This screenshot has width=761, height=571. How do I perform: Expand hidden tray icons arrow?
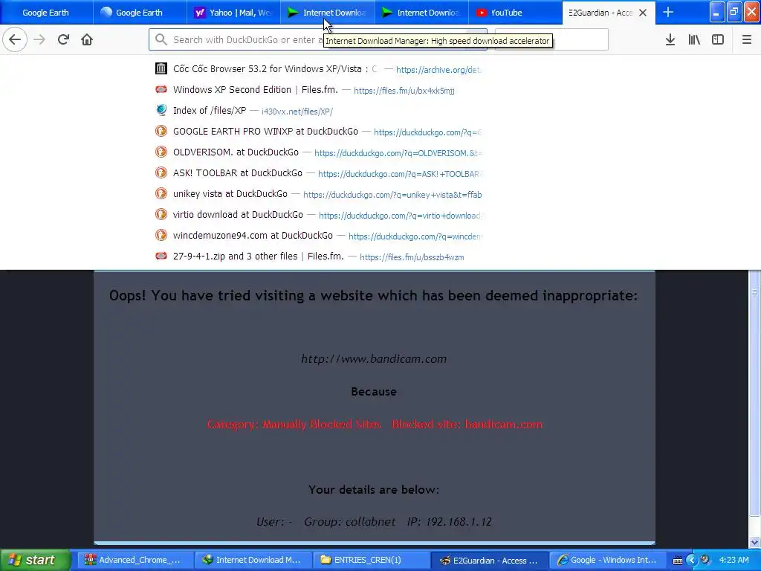692,561
